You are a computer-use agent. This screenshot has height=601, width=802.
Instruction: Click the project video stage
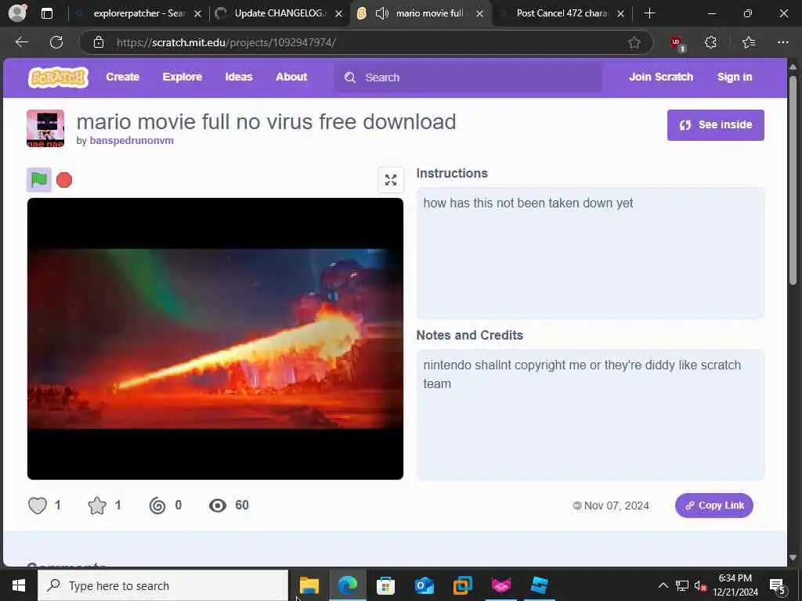[x=215, y=338]
